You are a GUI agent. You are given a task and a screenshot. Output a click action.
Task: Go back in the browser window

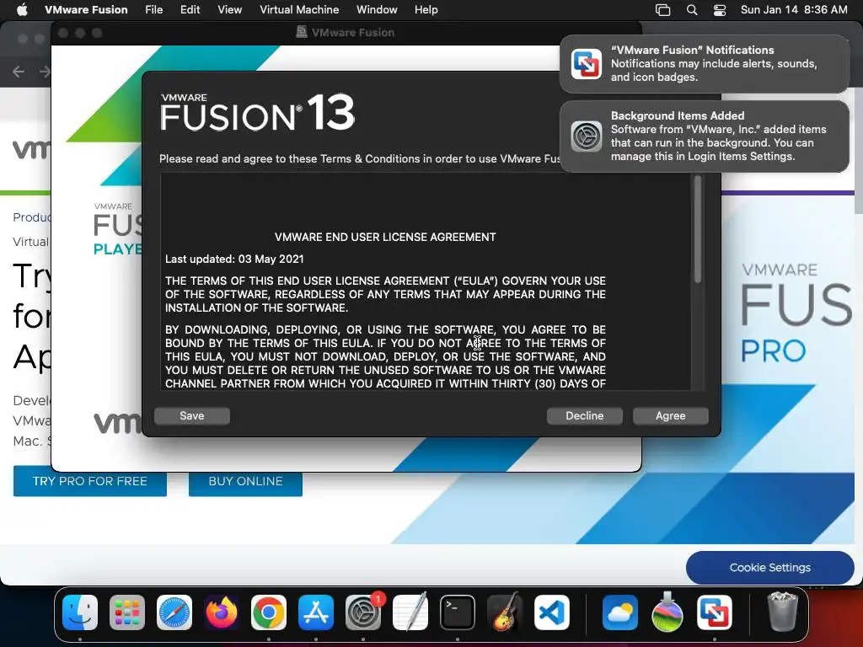pos(19,72)
